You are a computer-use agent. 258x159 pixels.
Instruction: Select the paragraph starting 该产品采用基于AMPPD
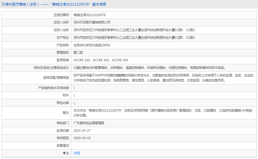(x=163, y=78)
